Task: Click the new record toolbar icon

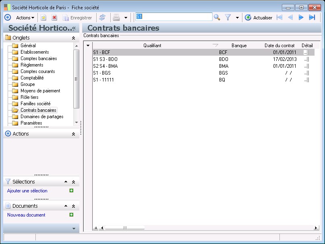Action: [x=43, y=17]
